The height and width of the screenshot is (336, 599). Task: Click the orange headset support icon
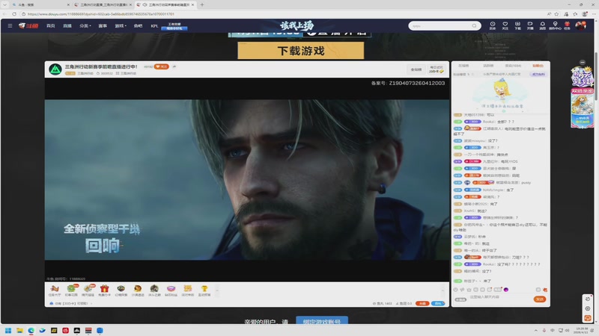click(588, 318)
